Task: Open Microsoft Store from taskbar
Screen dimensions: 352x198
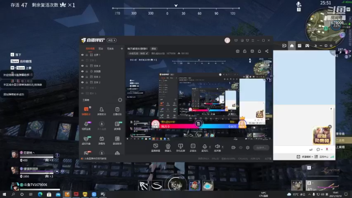Action: point(49,194)
